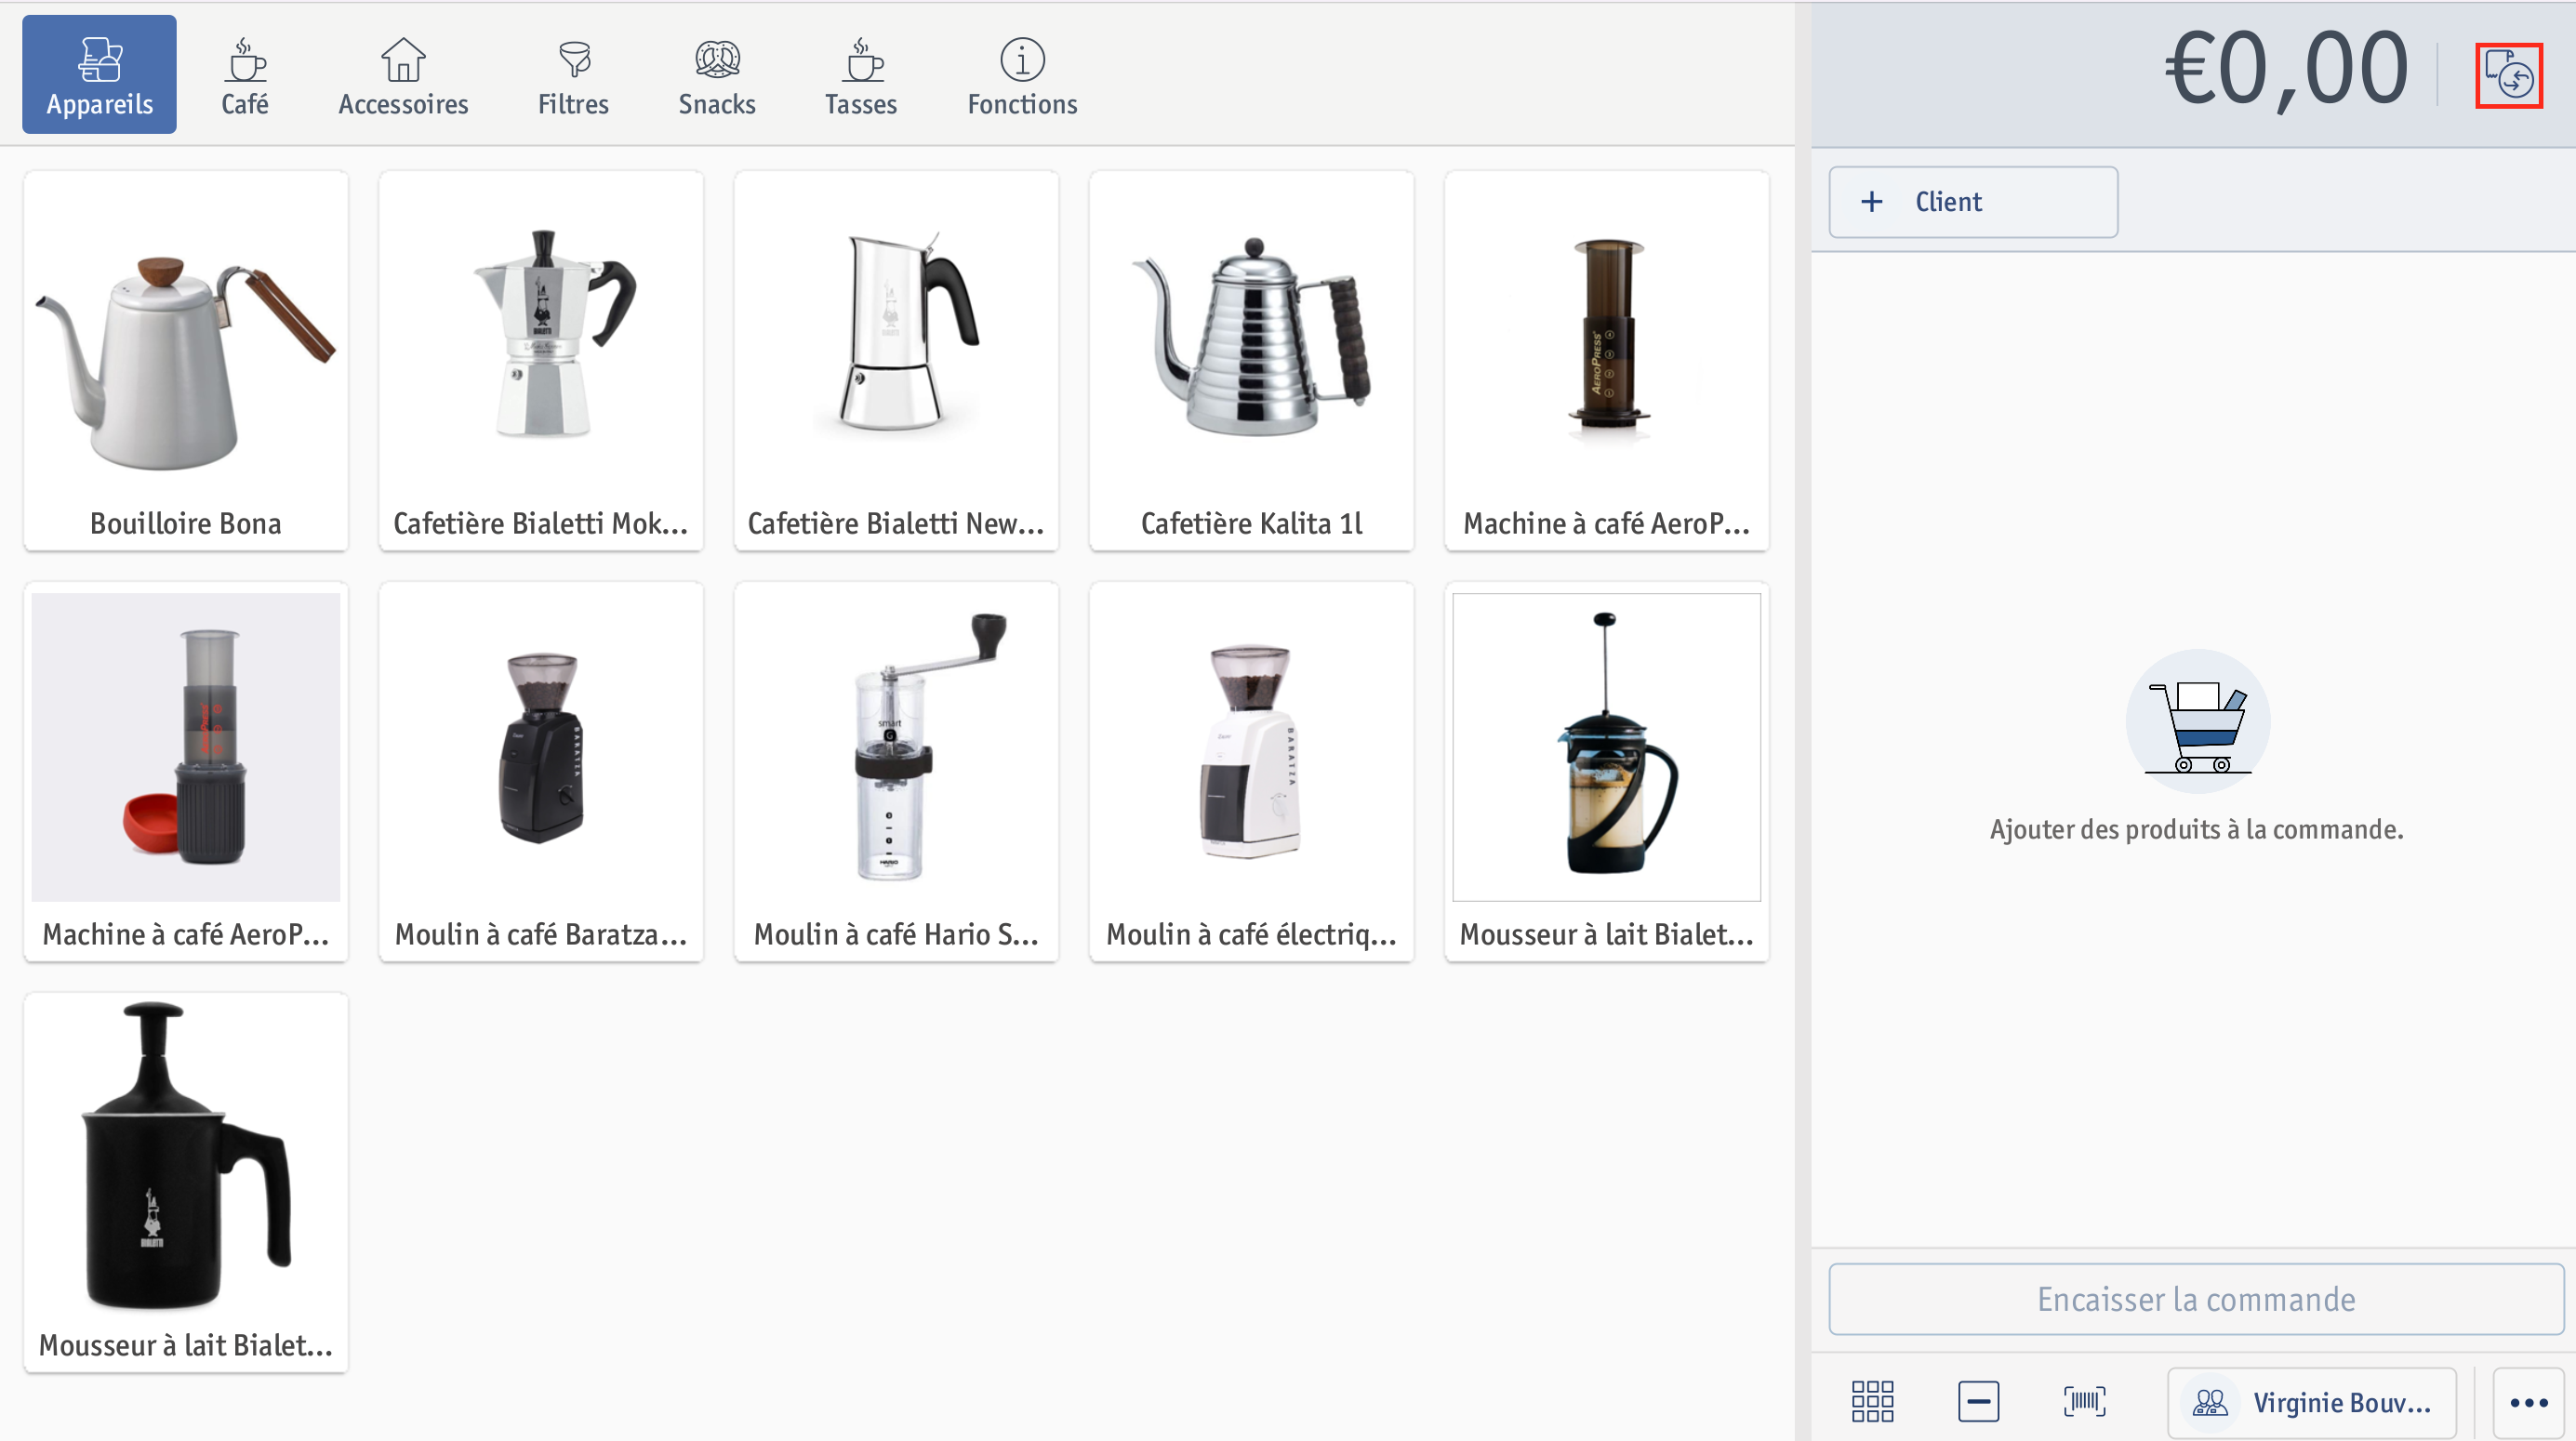The width and height of the screenshot is (2576, 1441).
Task: Open the Café category tab
Action: point(245,75)
